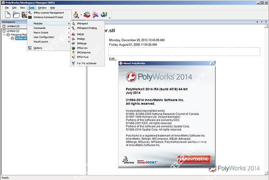Click the Open workspace folder icon
Screen dimensions: 269x180
coord(16,15)
